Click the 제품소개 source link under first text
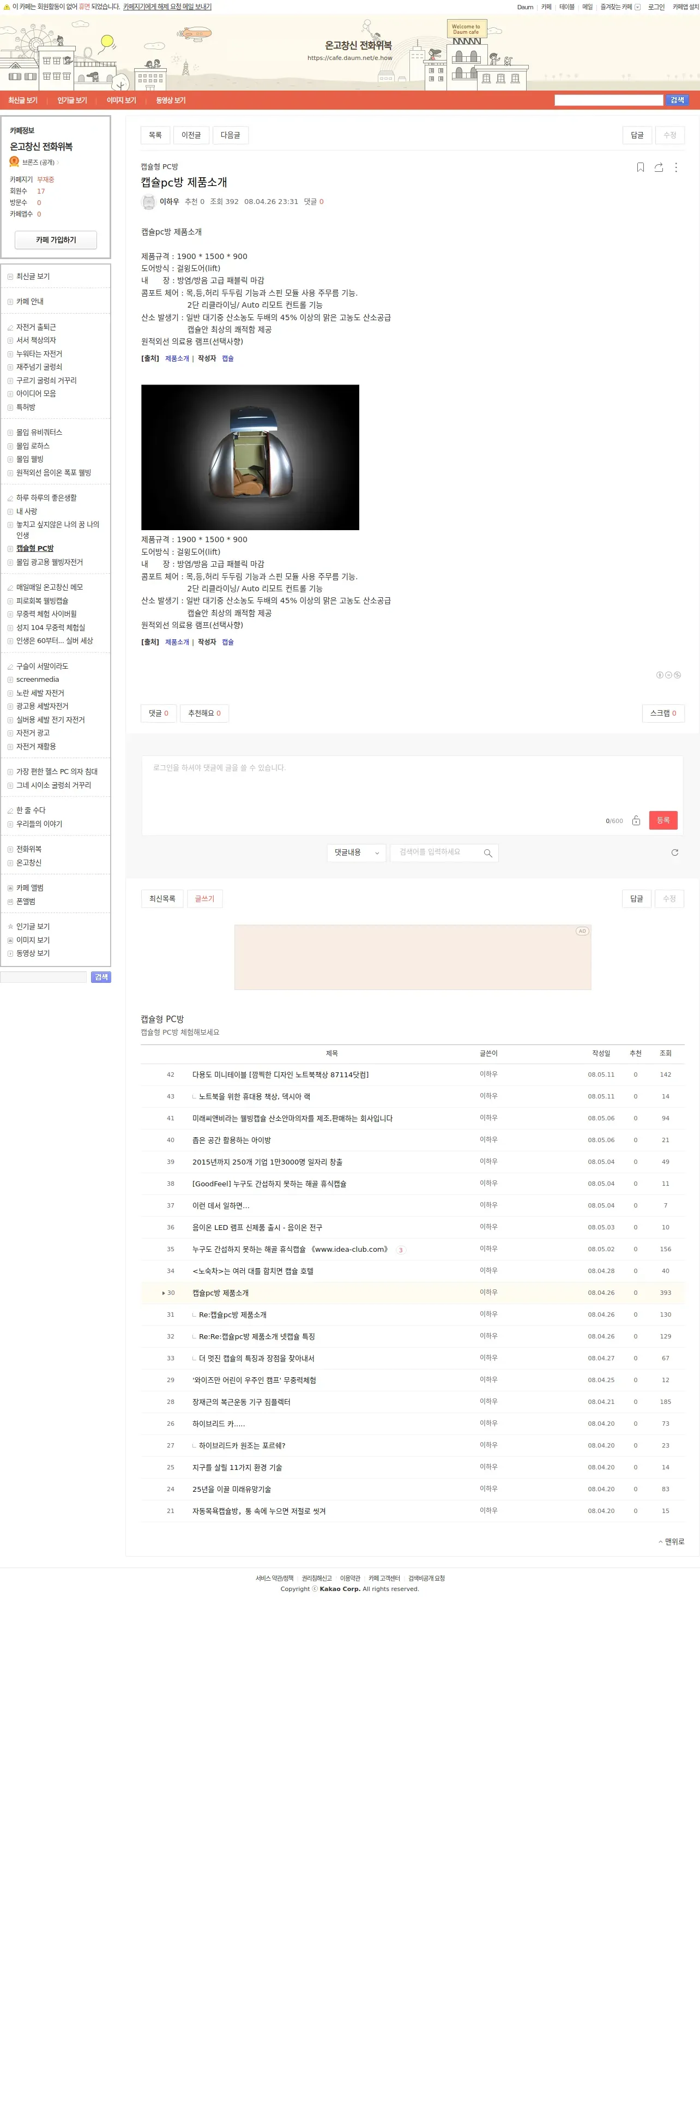 [x=177, y=359]
